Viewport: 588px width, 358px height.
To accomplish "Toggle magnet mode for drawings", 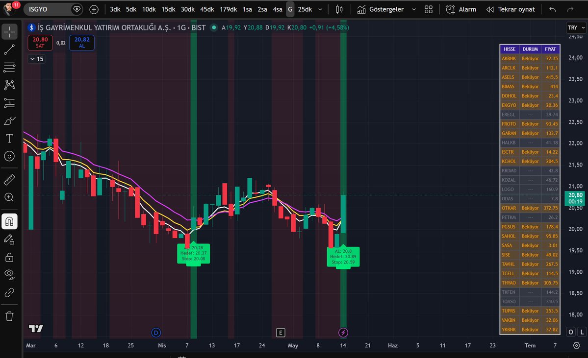I will click(x=9, y=221).
